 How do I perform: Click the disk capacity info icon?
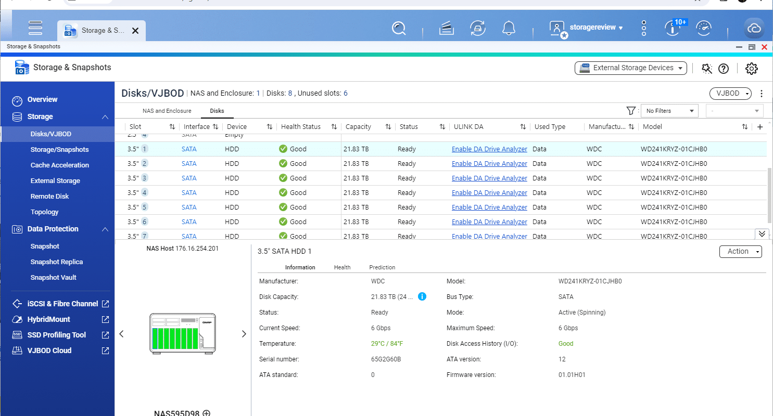pos(422,297)
